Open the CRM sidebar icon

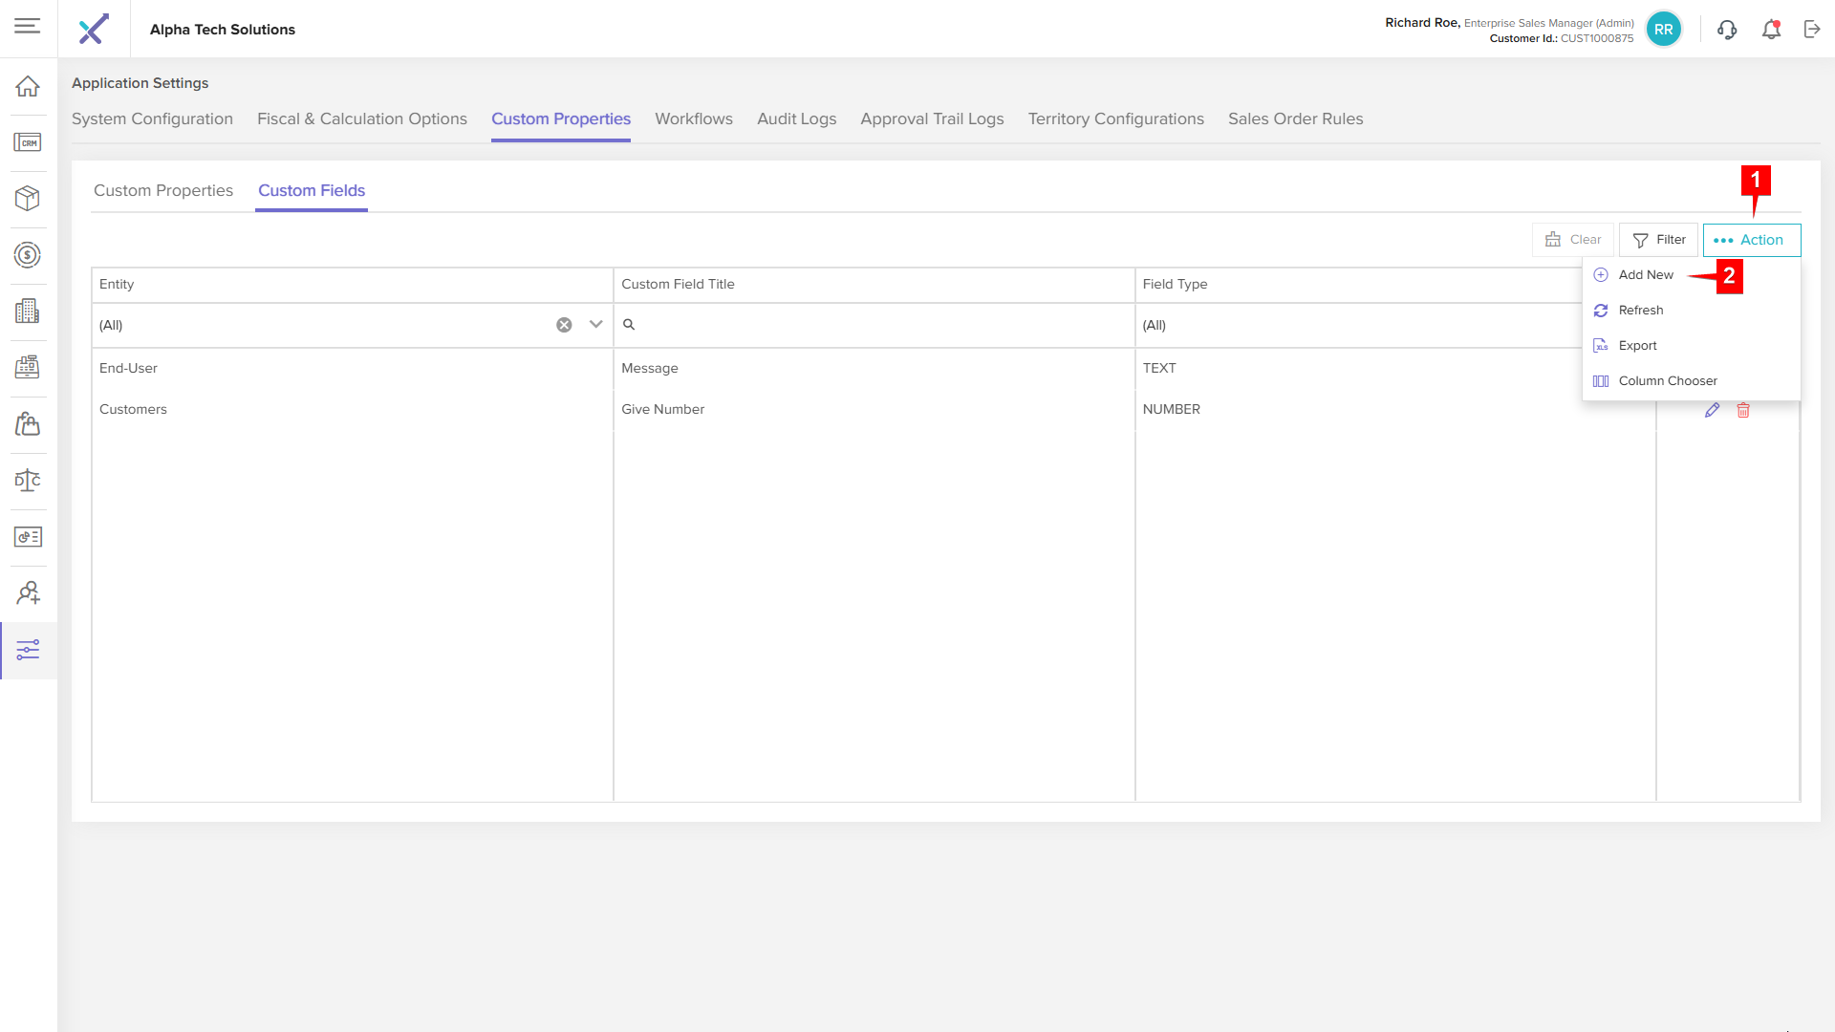coord(28,142)
